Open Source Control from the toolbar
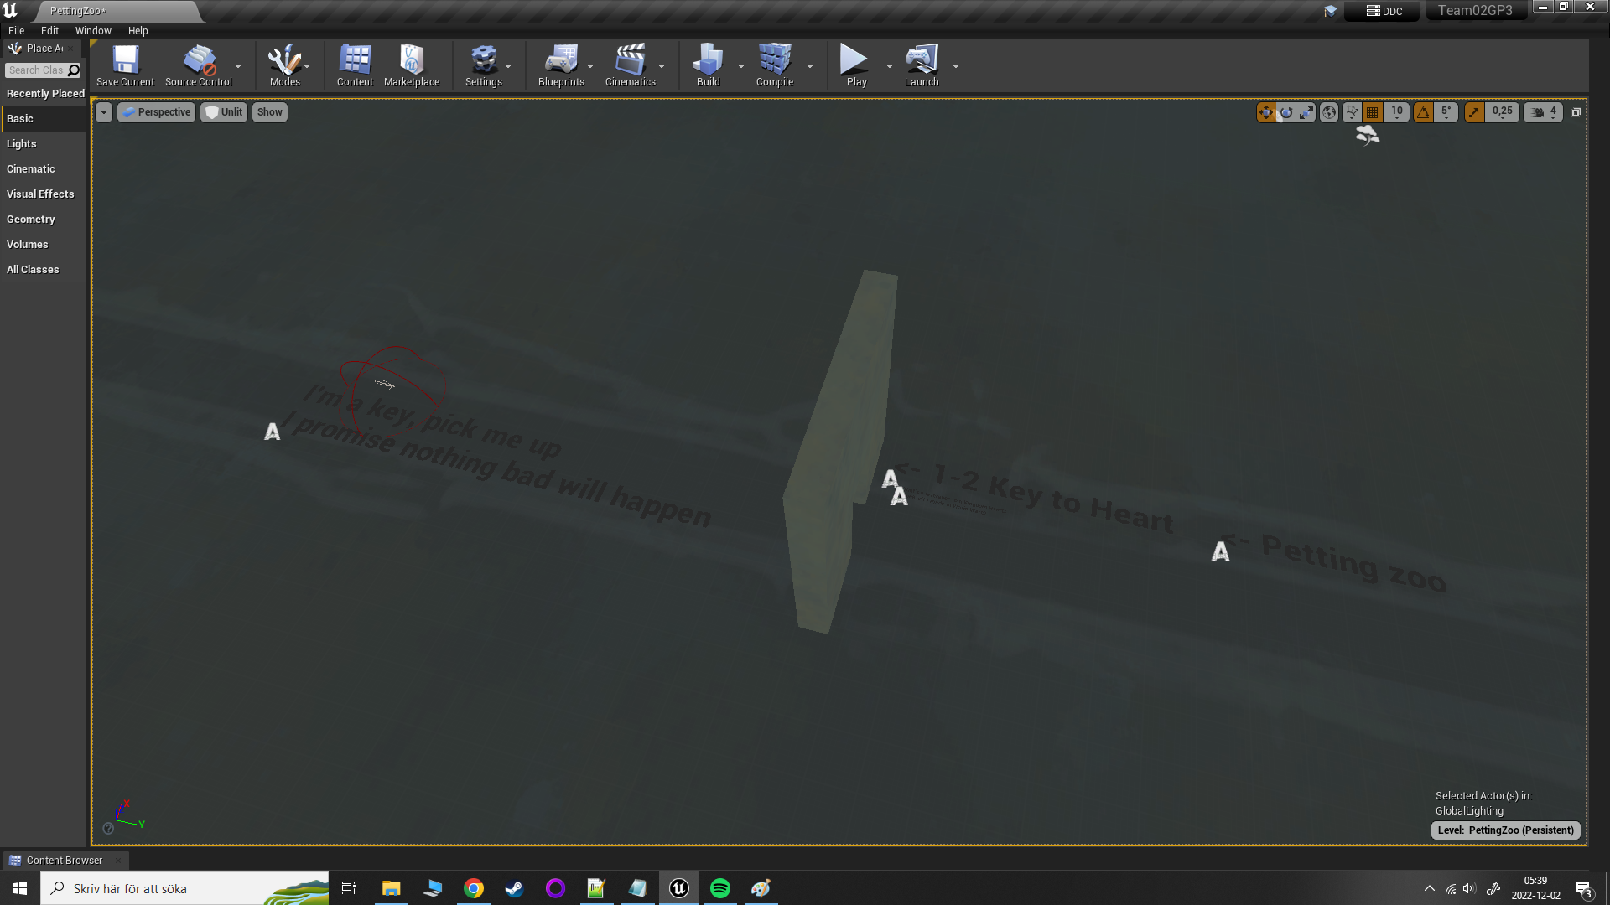Viewport: 1610px width, 905px height. [199, 65]
